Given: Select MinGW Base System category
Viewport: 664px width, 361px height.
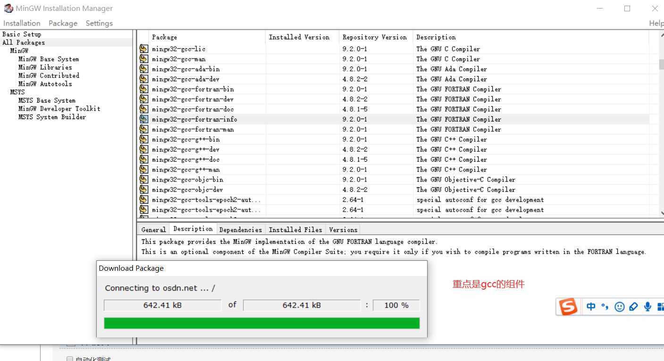Looking at the screenshot, I should [49, 59].
